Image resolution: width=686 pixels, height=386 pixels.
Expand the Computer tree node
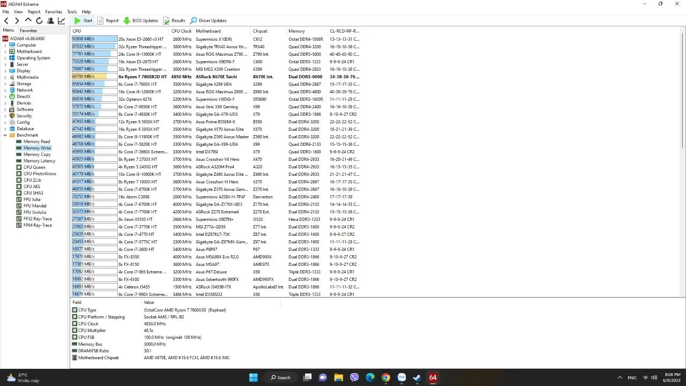click(x=5, y=45)
